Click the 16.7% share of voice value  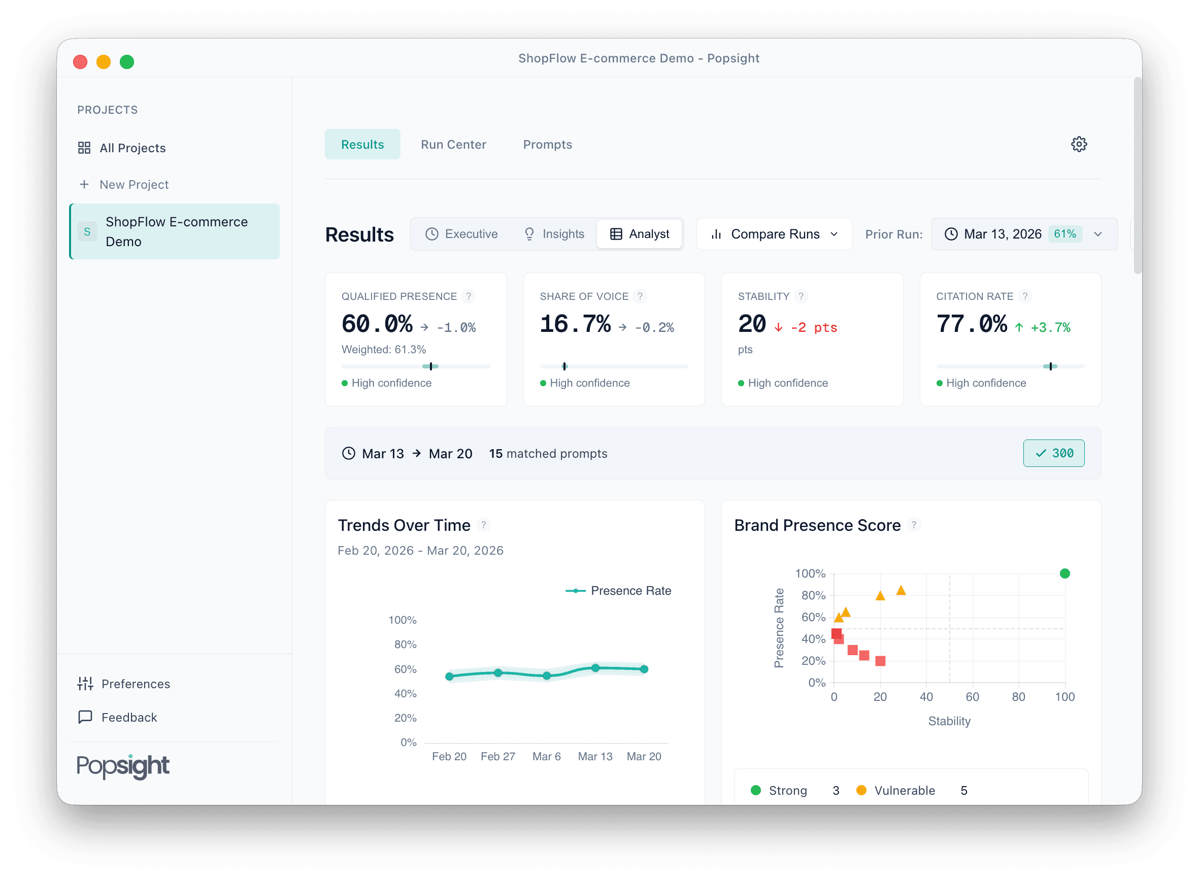(575, 324)
